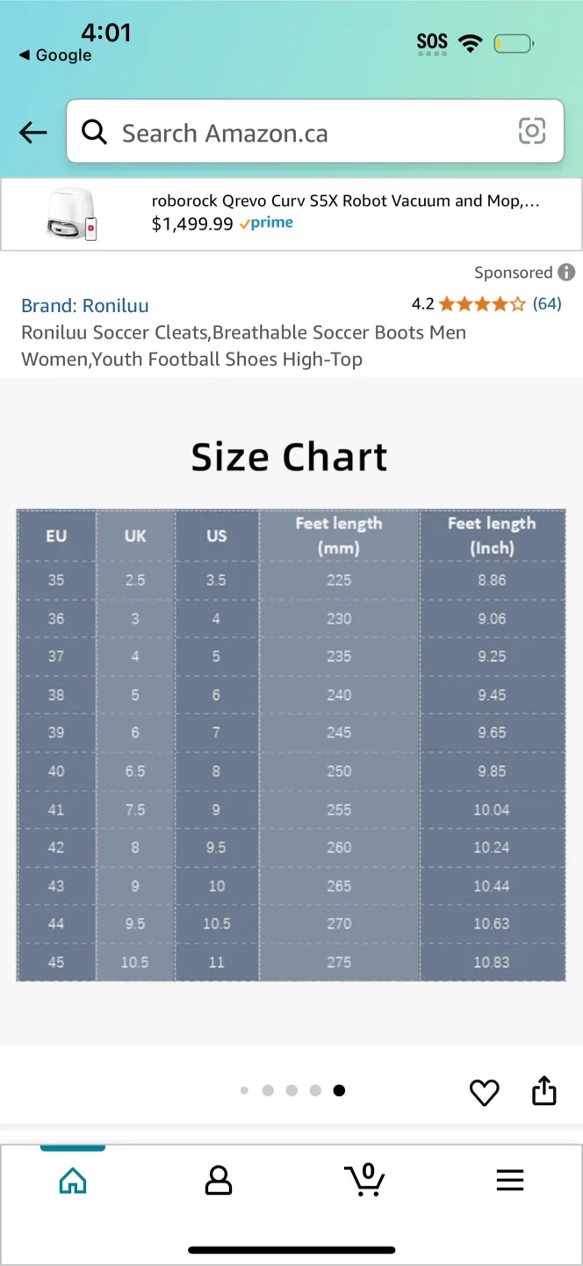Tap the Sponsored info icon
583x1266 pixels.
click(566, 273)
